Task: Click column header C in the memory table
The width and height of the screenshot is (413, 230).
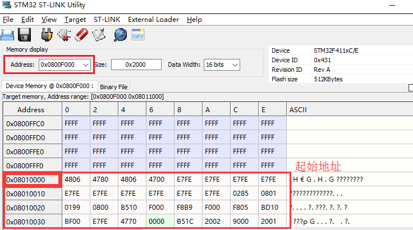Action: pyautogui.click(x=245, y=109)
